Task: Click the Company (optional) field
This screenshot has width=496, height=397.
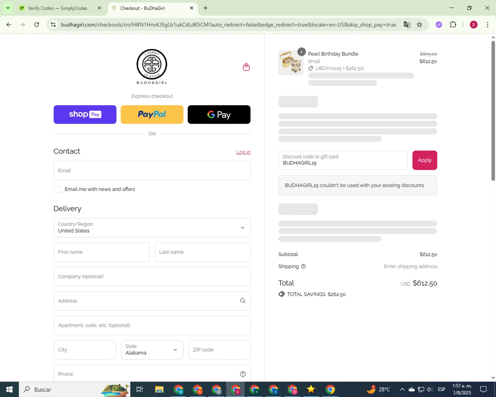Action: coord(152,277)
